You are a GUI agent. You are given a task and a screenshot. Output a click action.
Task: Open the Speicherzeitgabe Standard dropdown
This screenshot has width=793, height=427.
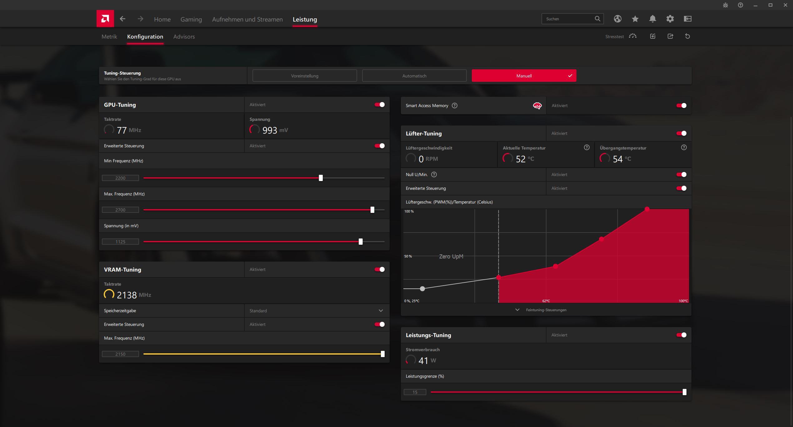pos(316,311)
